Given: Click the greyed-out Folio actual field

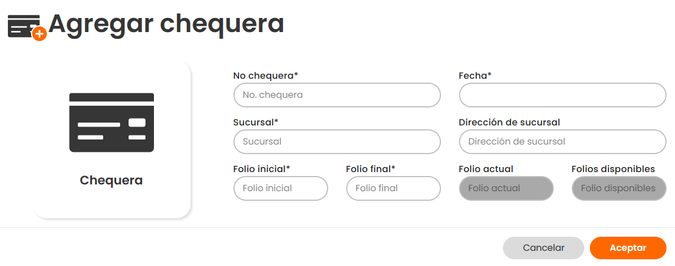Looking at the screenshot, I should [x=506, y=188].
